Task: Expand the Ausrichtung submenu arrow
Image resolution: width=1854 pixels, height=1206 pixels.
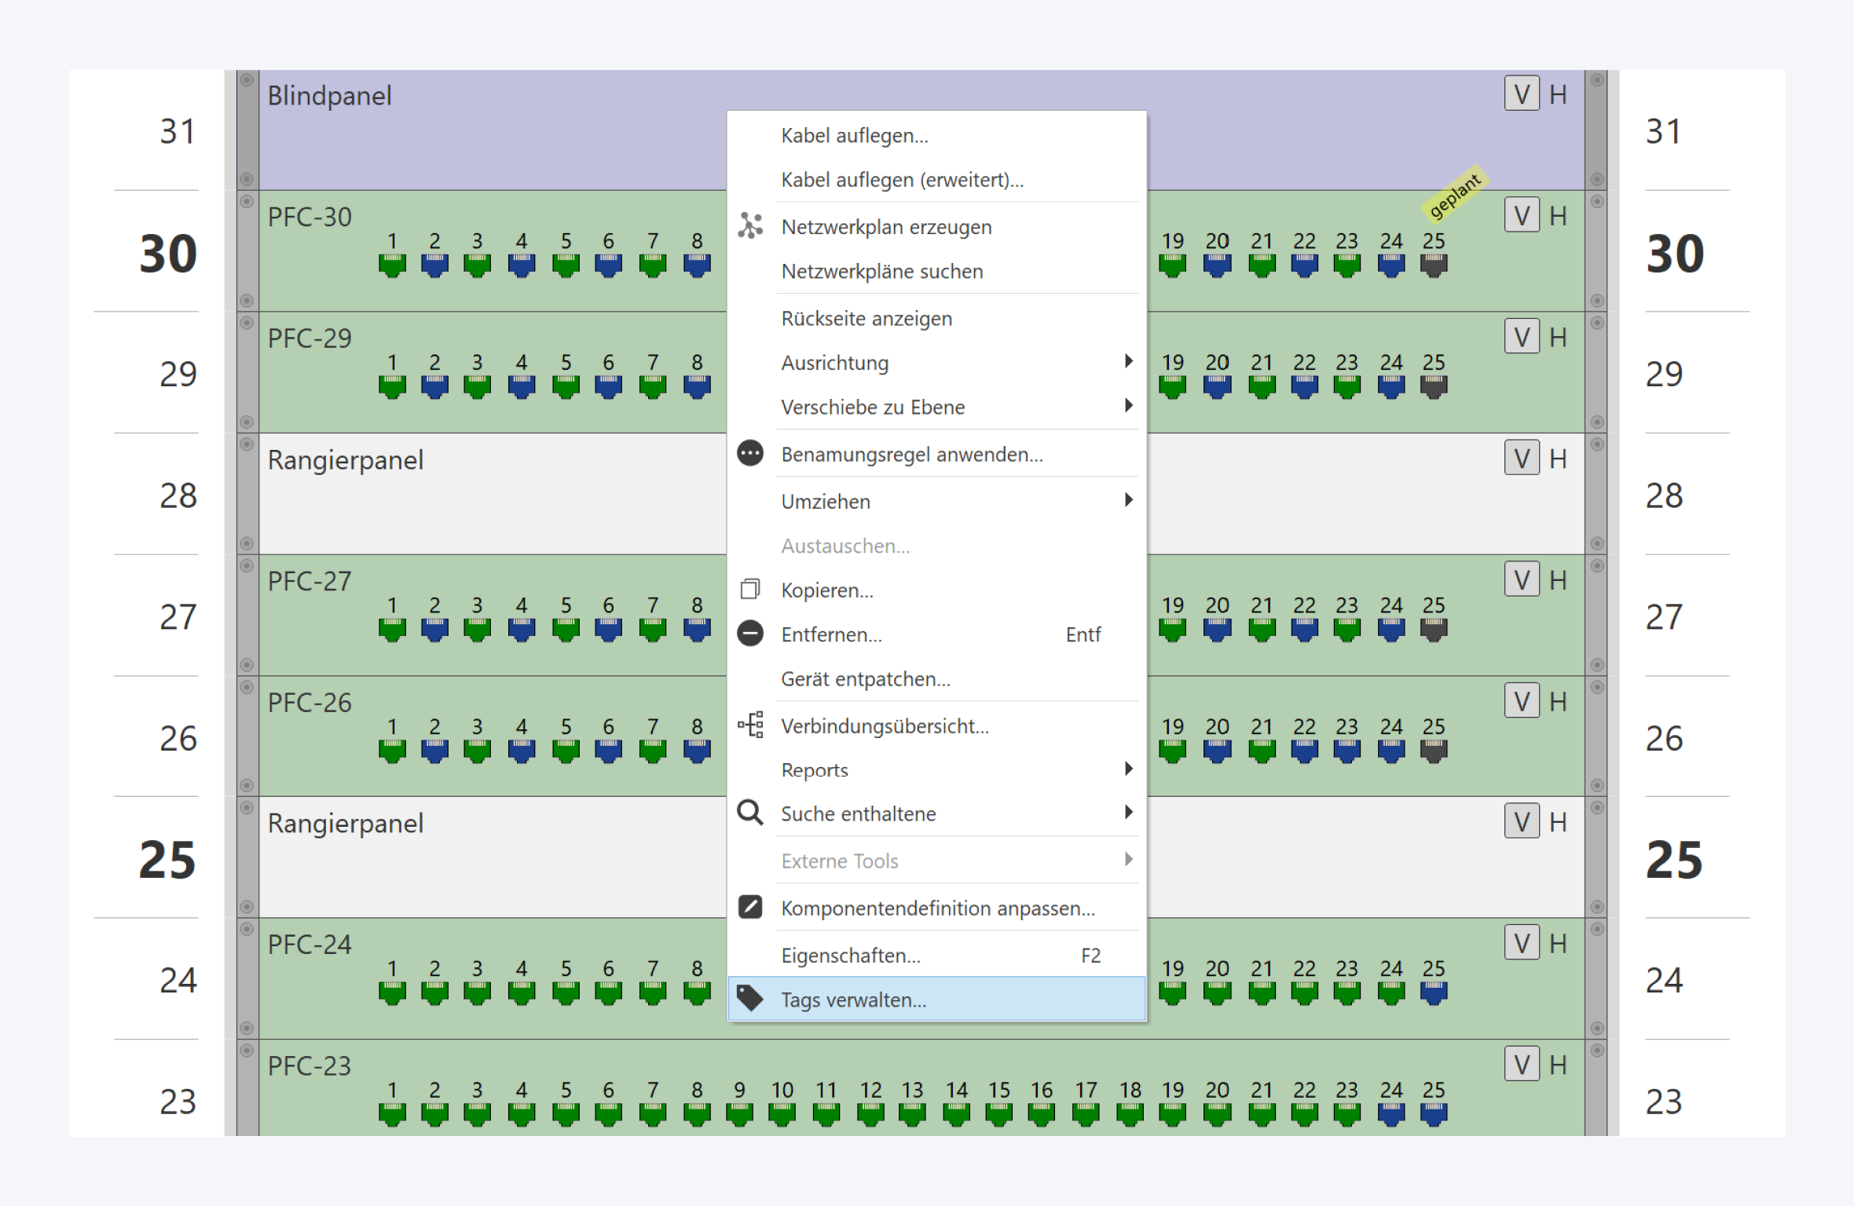Action: pos(1128,361)
